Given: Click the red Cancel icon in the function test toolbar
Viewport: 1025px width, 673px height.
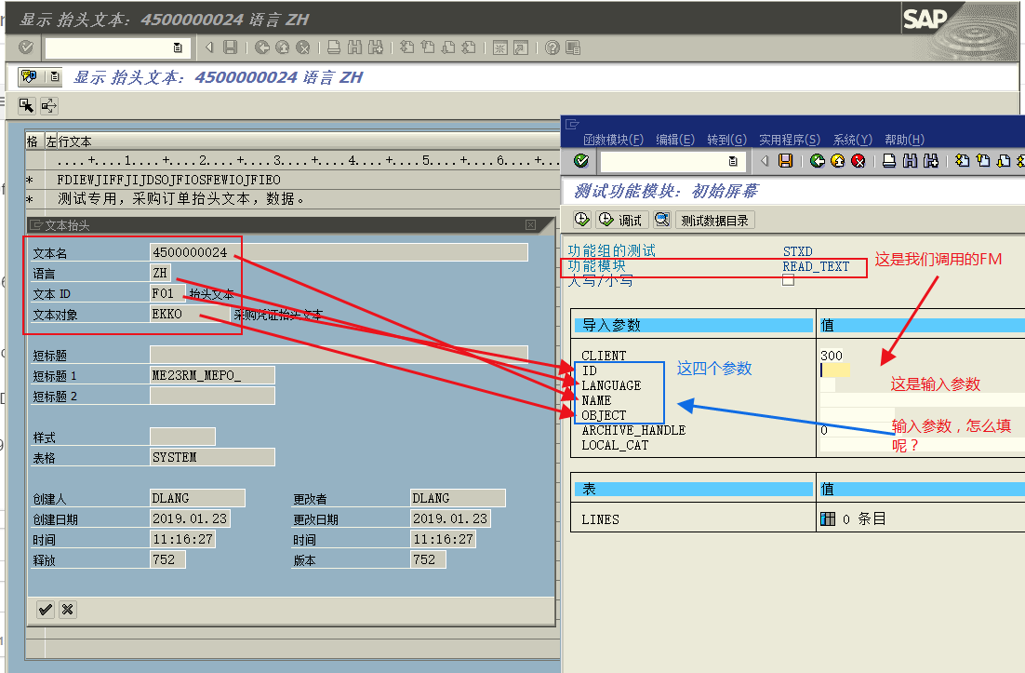Looking at the screenshot, I should point(859,161).
